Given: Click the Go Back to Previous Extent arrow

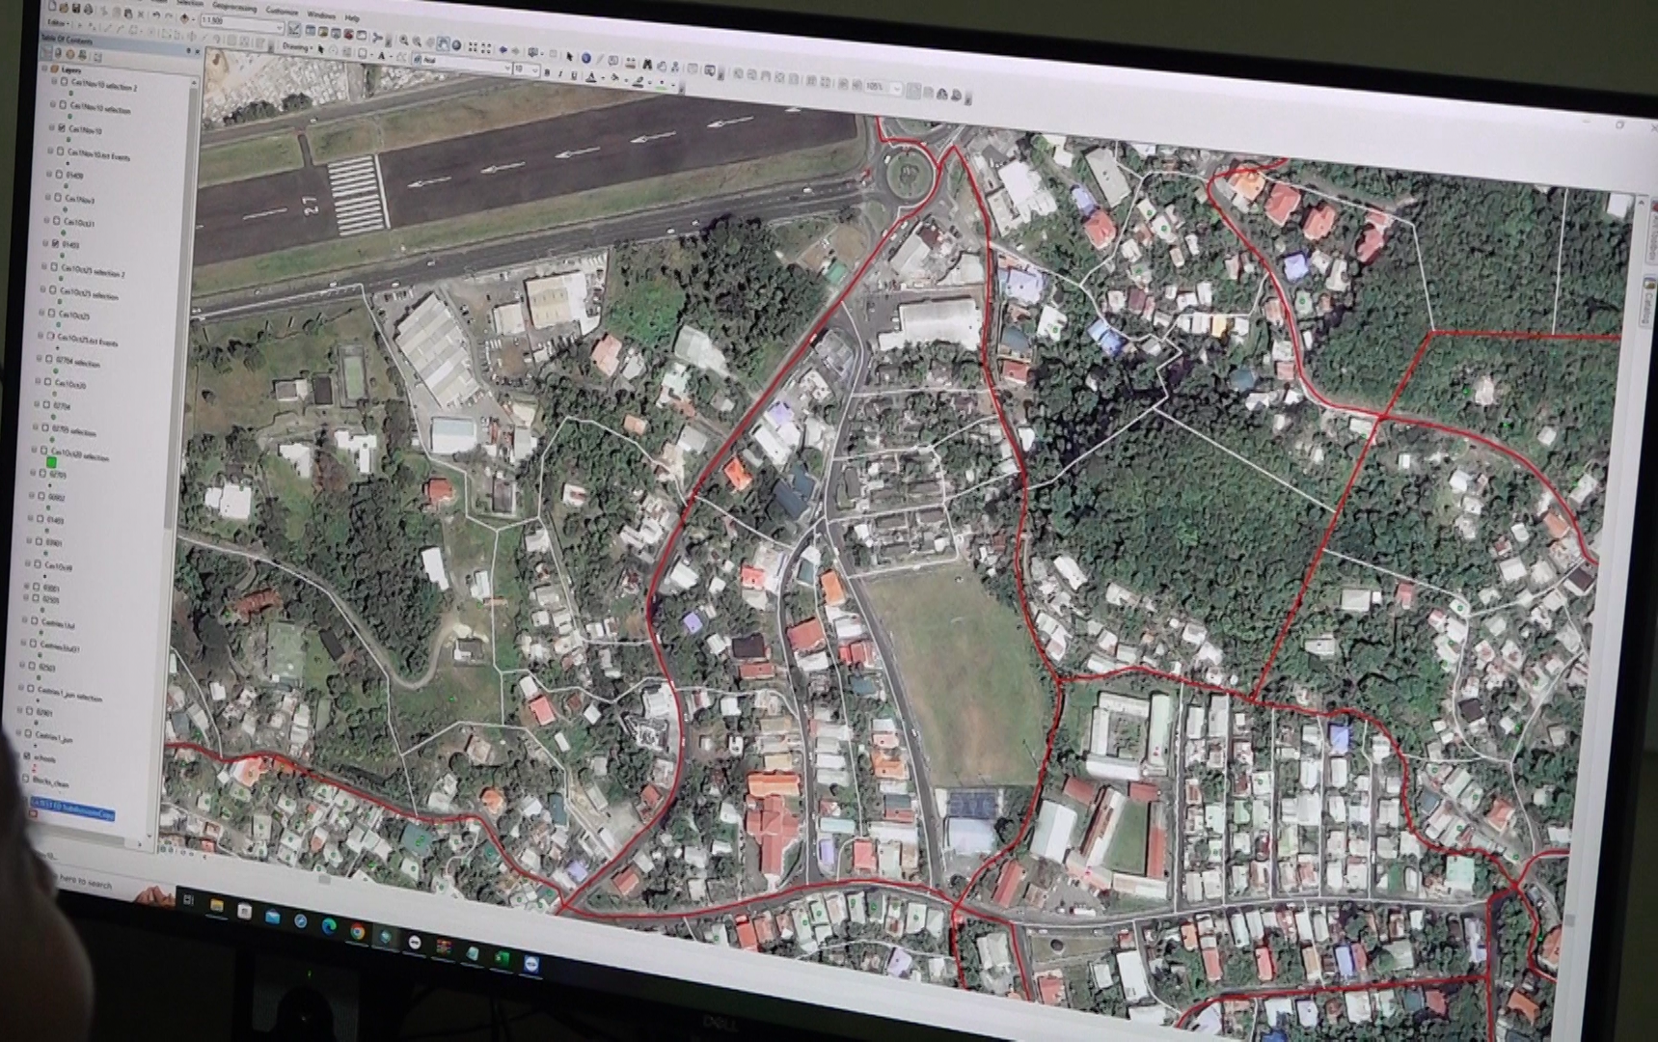Looking at the screenshot, I should pyautogui.click(x=504, y=48).
